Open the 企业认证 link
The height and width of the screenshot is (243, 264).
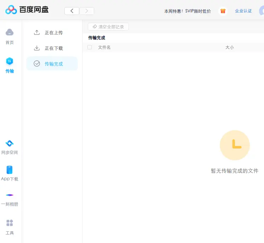click(243, 11)
